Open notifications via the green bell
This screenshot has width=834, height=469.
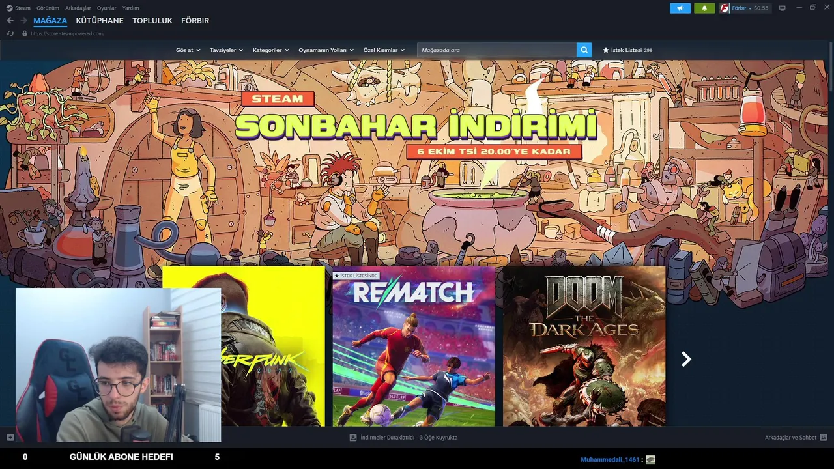point(704,8)
